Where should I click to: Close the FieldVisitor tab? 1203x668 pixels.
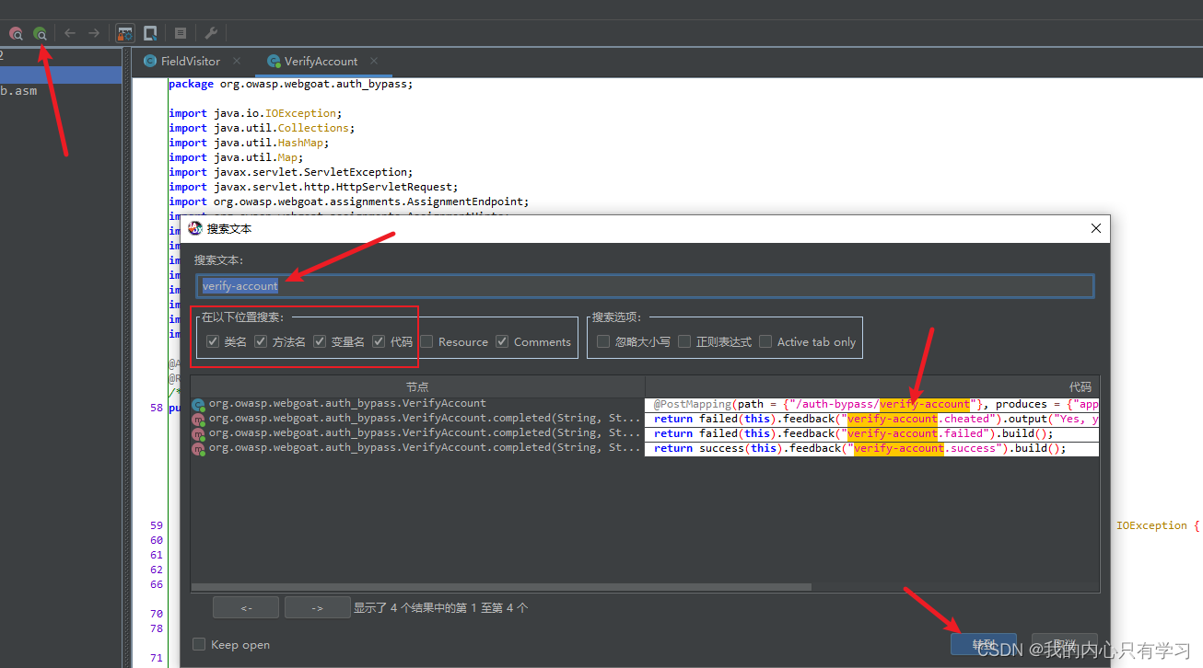237,61
